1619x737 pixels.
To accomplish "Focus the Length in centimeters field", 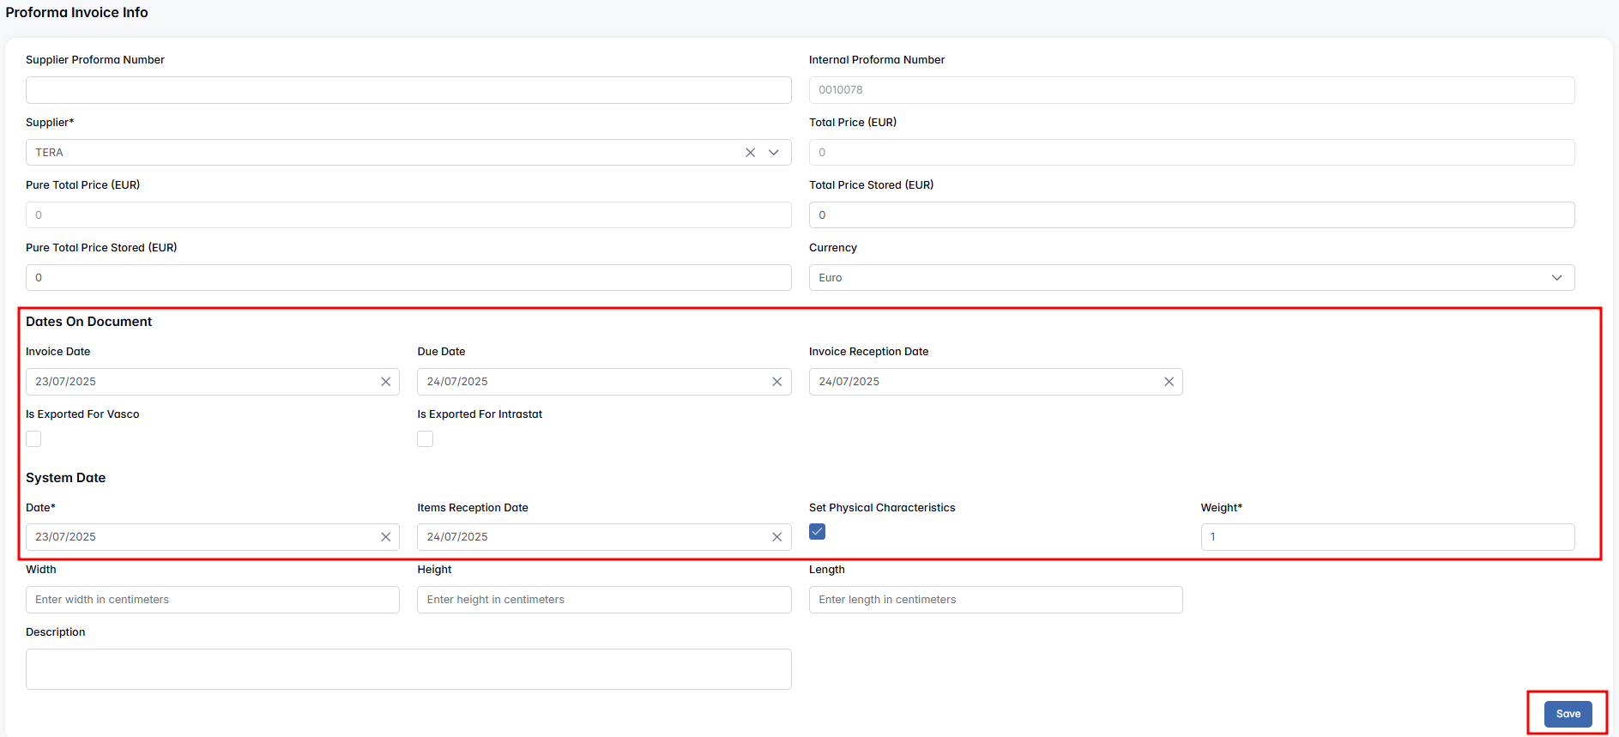I will tap(995, 600).
